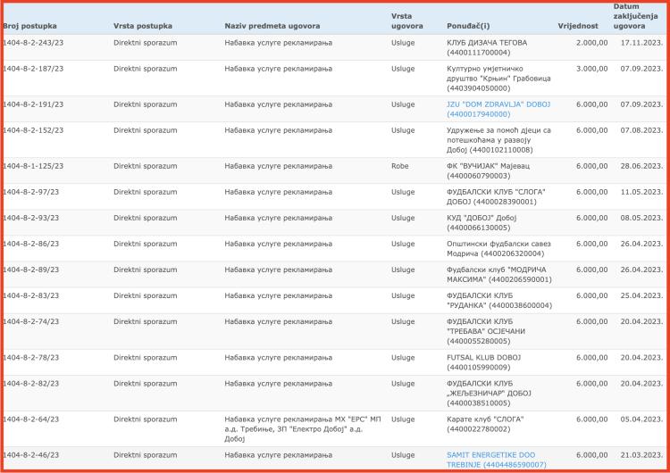Click the contract date 21.03.2023.

[641, 455]
